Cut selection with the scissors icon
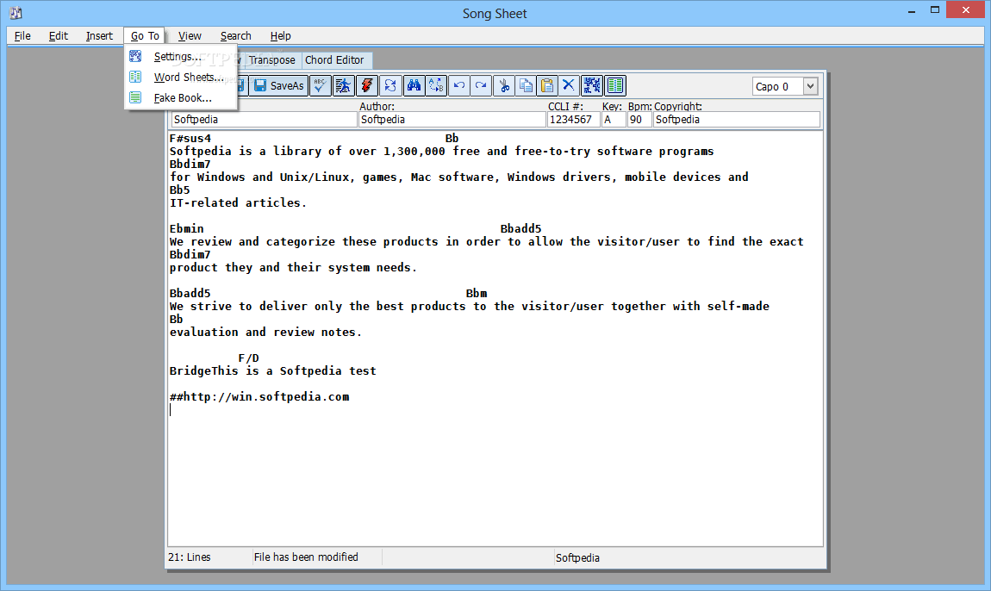Viewport: 991px width, 591px height. pos(504,86)
